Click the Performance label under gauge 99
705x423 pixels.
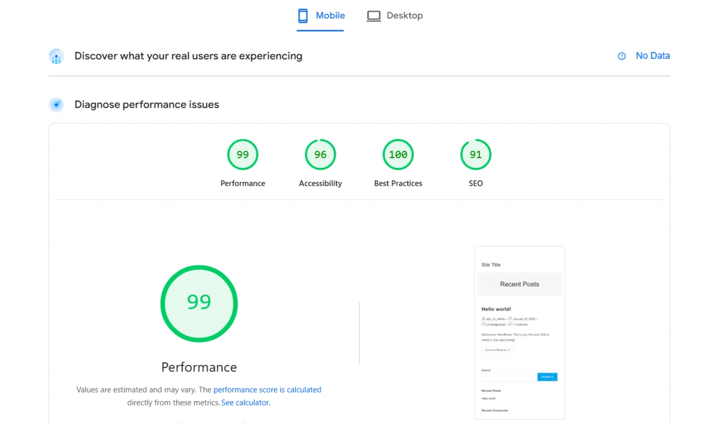pos(242,184)
